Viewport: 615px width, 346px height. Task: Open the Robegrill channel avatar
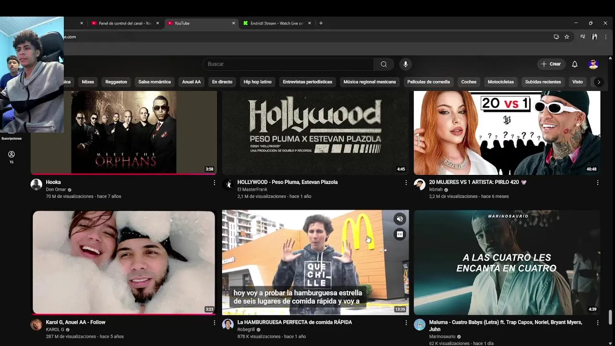[228, 325]
